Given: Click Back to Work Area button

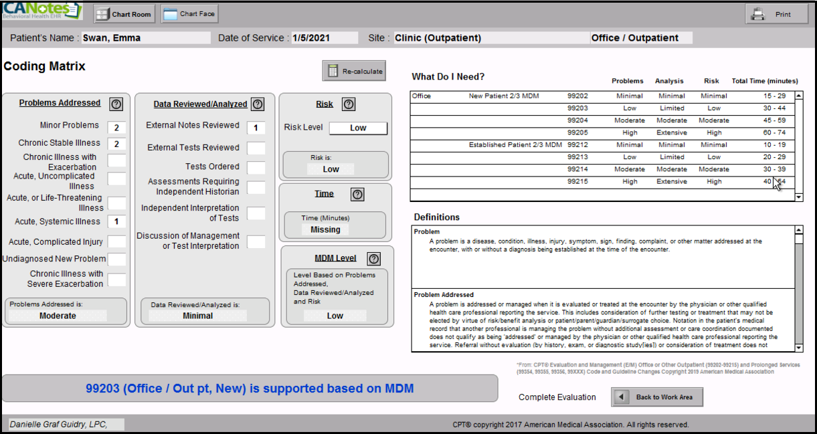Looking at the screenshot, I should (656, 397).
